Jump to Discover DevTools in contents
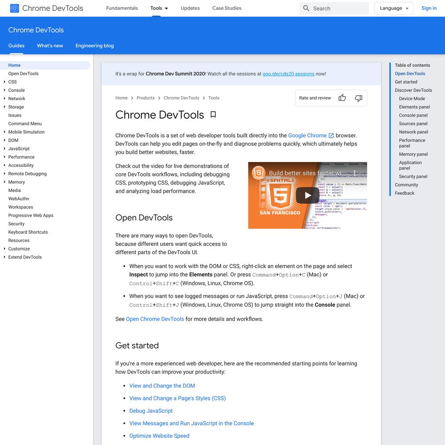The image size is (445, 445). tap(413, 90)
